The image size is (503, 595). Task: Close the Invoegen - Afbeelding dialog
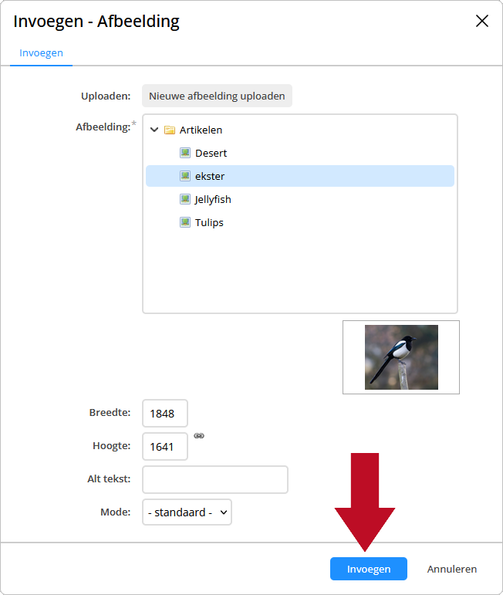point(482,21)
